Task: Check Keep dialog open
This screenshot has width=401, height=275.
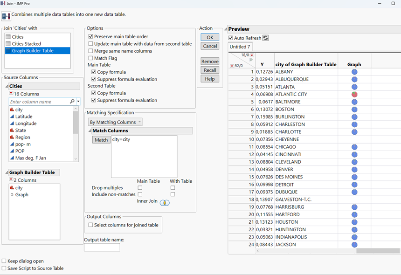Action: (4, 262)
